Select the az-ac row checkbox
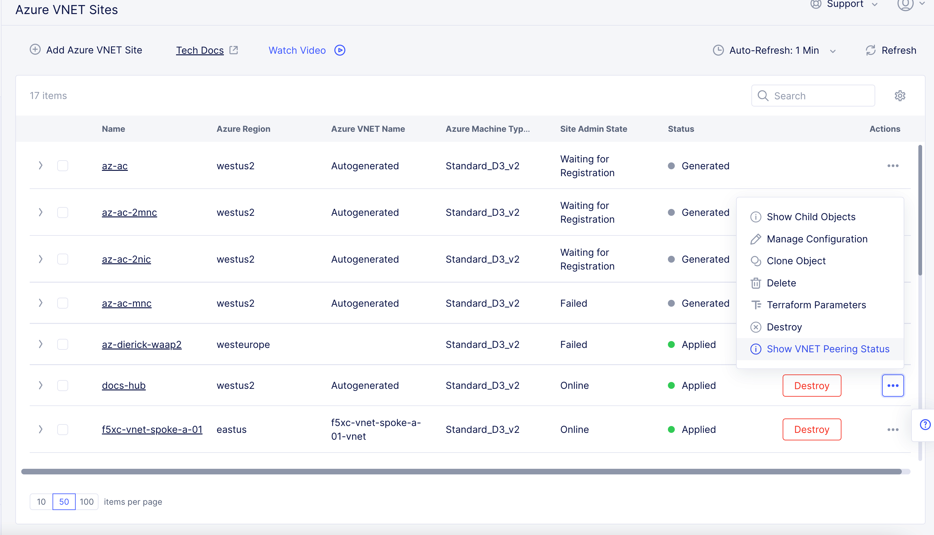934x535 pixels. 63,166
